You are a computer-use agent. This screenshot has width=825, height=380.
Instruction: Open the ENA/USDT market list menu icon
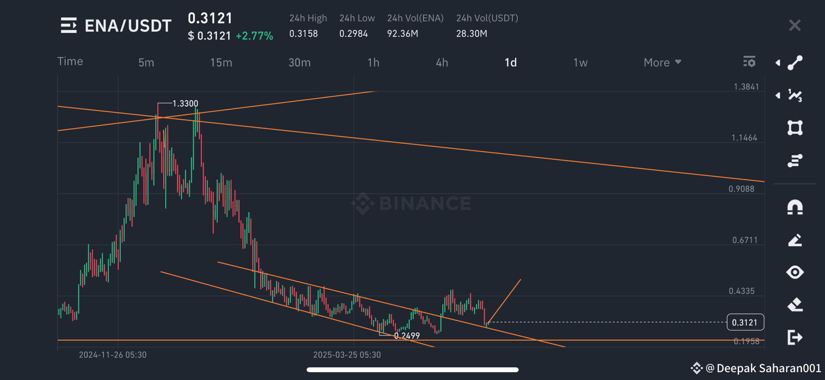point(69,25)
